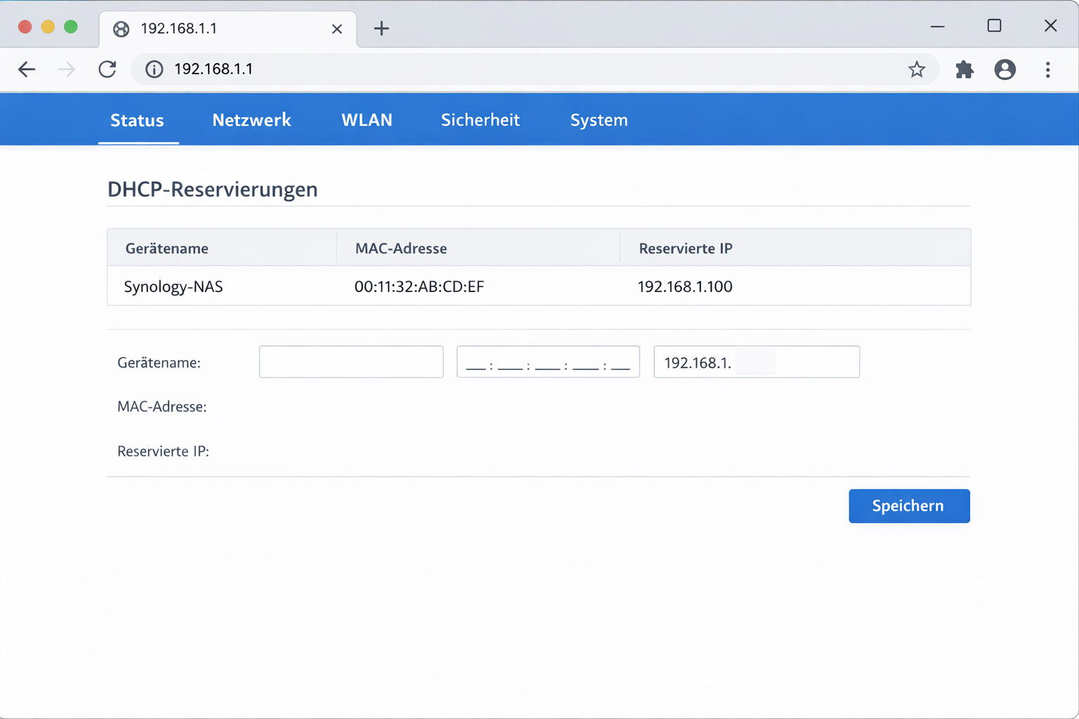The image size is (1079, 719).
Task: Switch to the Netzwerk tab
Action: tap(251, 119)
